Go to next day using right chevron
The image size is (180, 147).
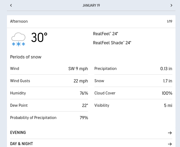click(x=171, y=5)
